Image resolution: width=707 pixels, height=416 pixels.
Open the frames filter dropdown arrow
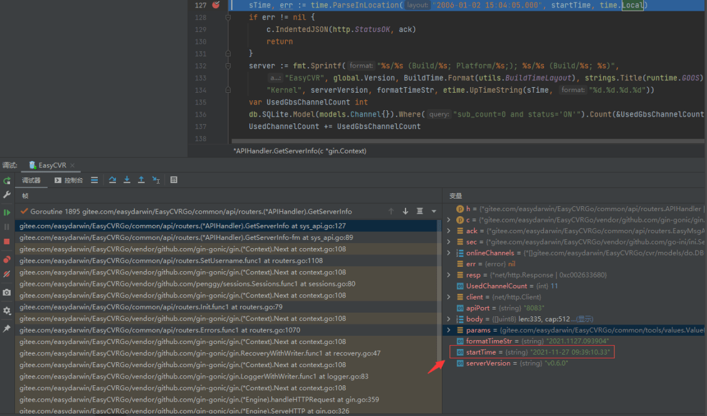point(434,211)
